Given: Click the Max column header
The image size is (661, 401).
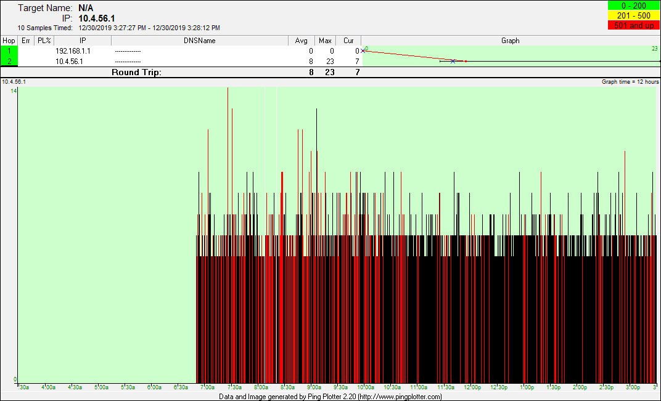Looking at the screenshot, I should point(326,41).
